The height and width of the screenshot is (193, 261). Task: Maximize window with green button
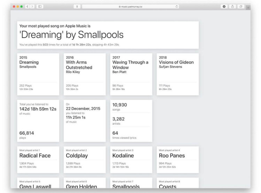pyautogui.click(x=22, y=7)
